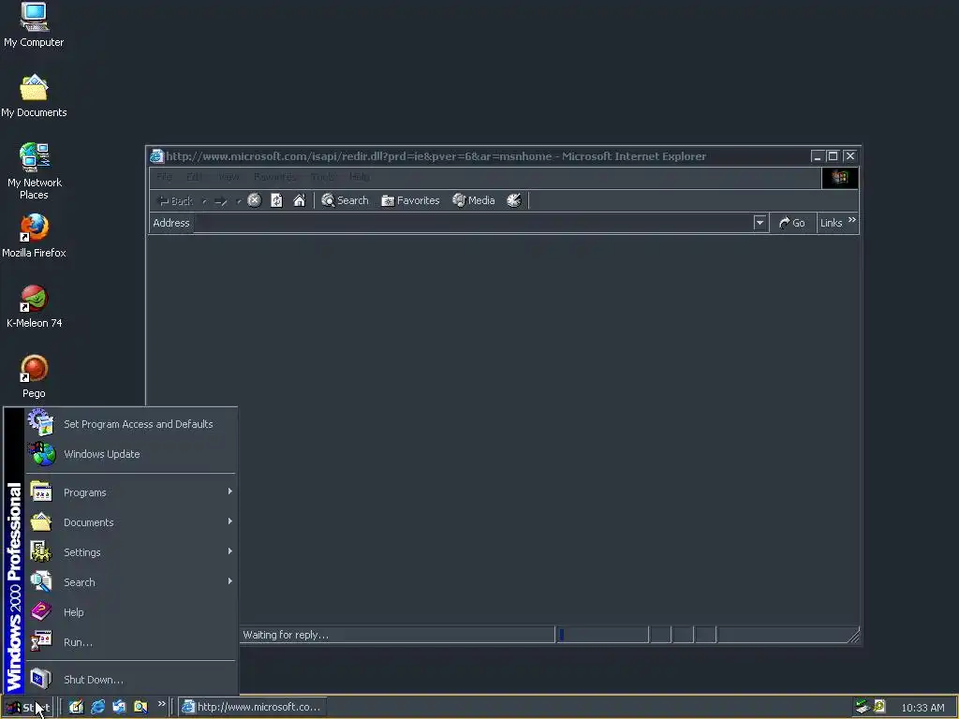Open Help from the Start menu
Screen dimensions: 959x719
coord(130,612)
